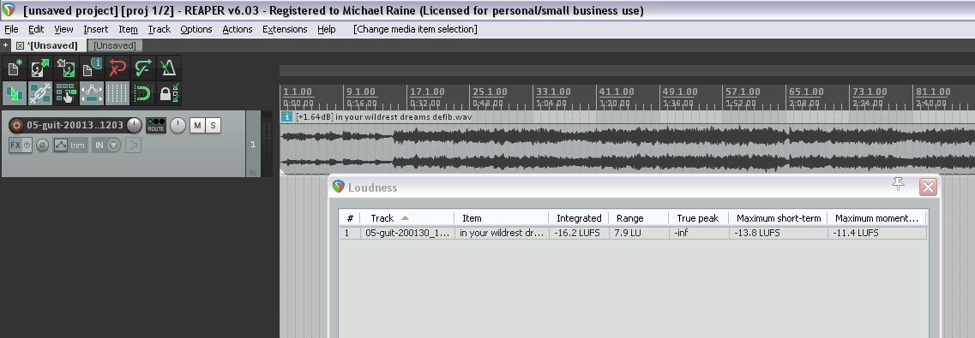Create a new project with toolbar icon

15,68
